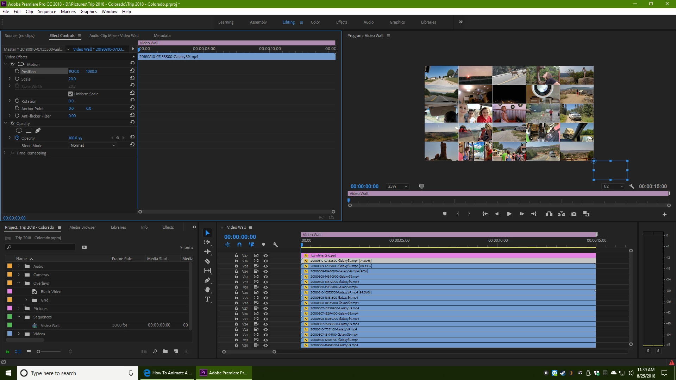Switch to the Color workspace tab
This screenshot has height=380, width=676.
315,22
